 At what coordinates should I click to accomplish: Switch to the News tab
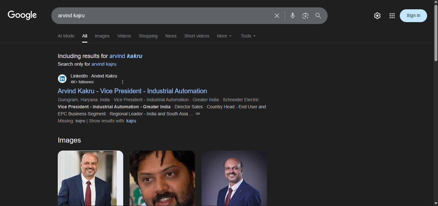pyautogui.click(x=171, y=36)
